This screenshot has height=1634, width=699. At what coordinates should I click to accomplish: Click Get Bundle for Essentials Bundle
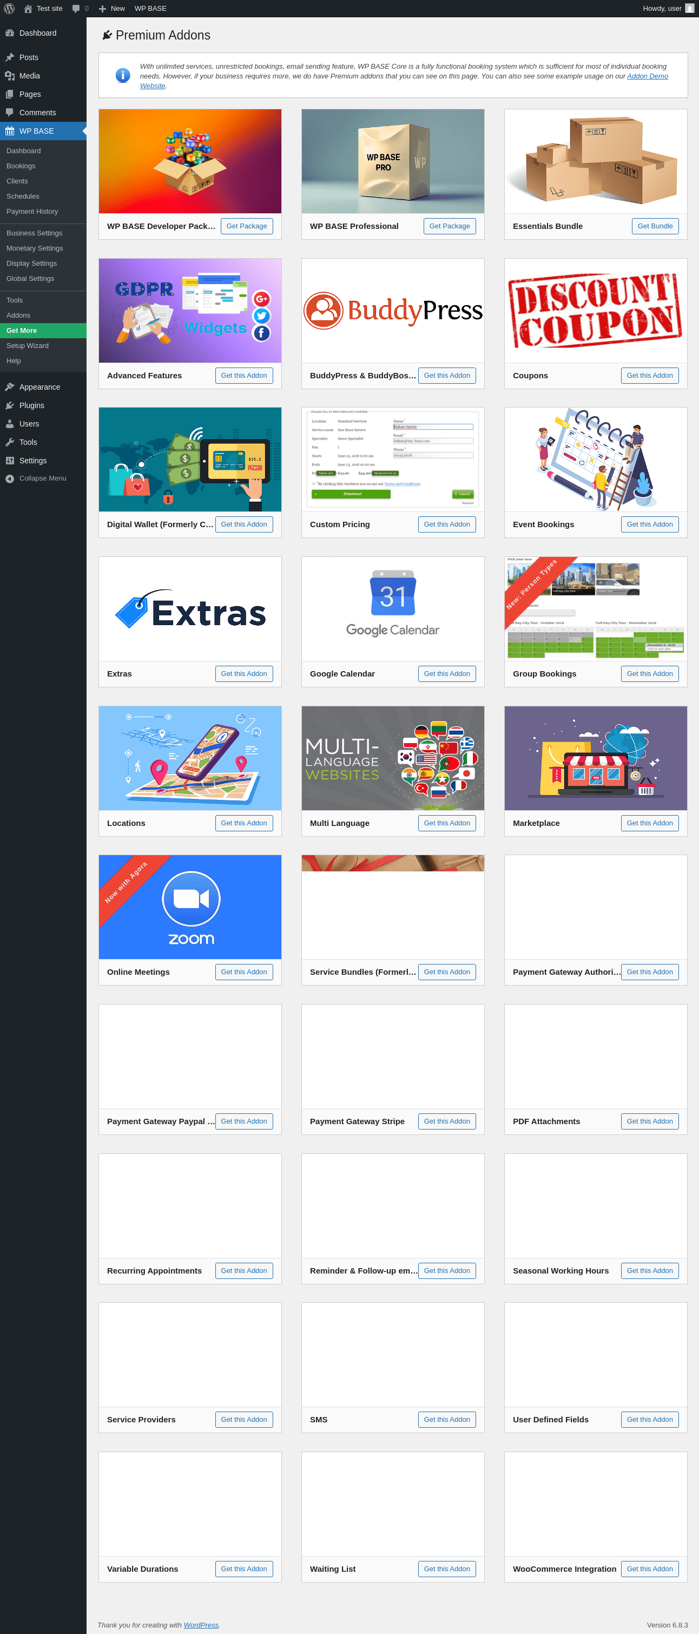pyautogui.click(x=655, y=226)
